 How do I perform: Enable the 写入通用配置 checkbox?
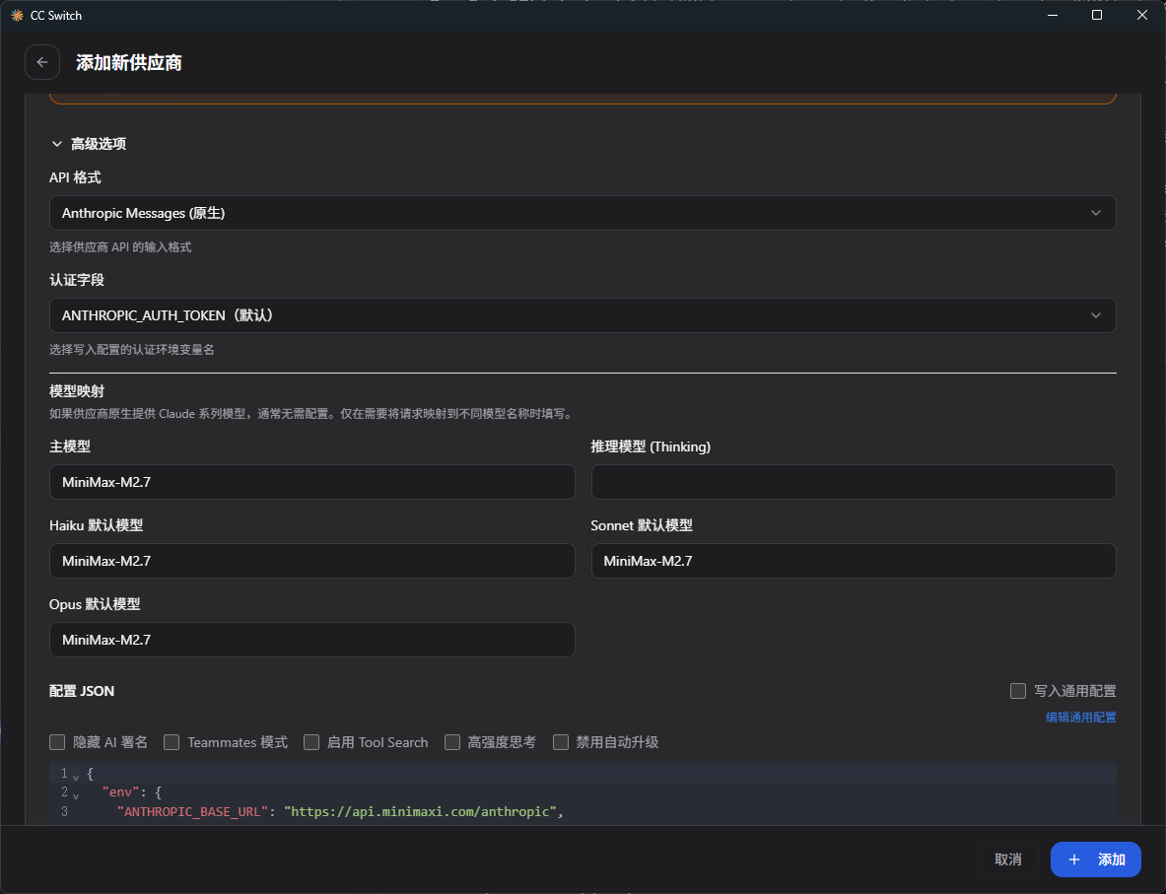click(x=1018, y=691)
